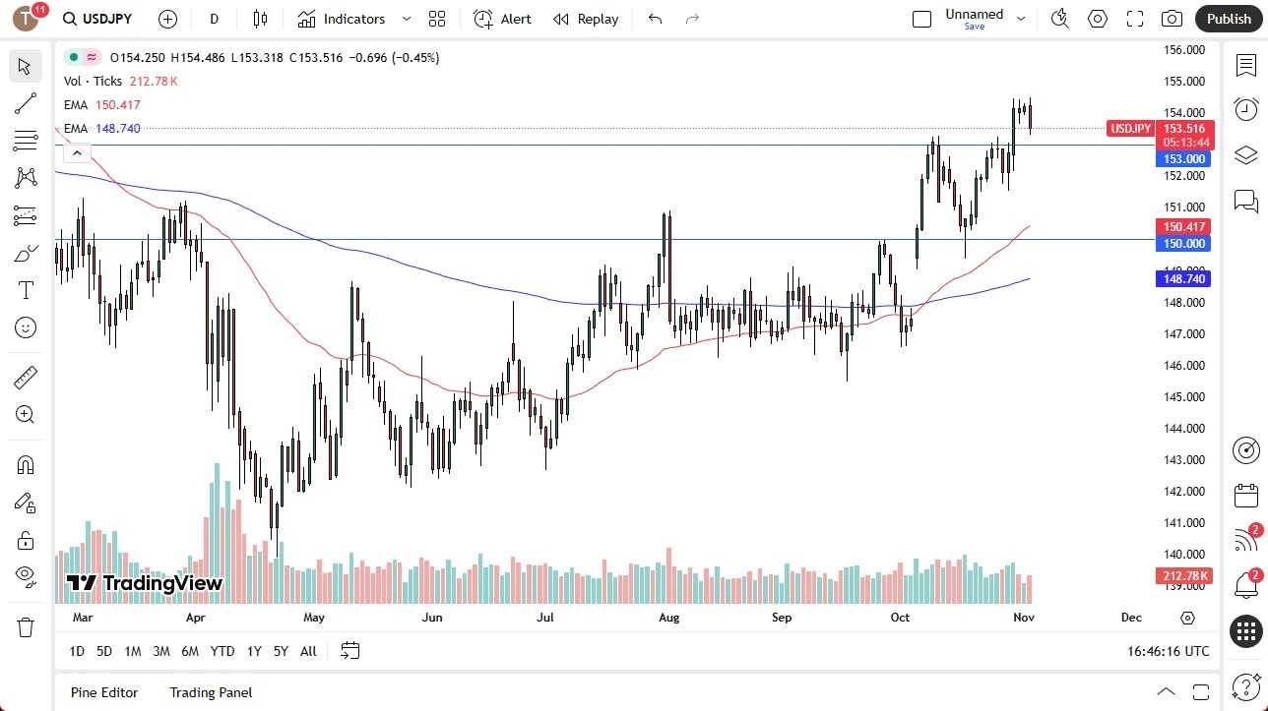Image resolution: width=1268 pixels, height=711 pixels.
Task: Start bar Replay mode
Action: tap(586, 19)
